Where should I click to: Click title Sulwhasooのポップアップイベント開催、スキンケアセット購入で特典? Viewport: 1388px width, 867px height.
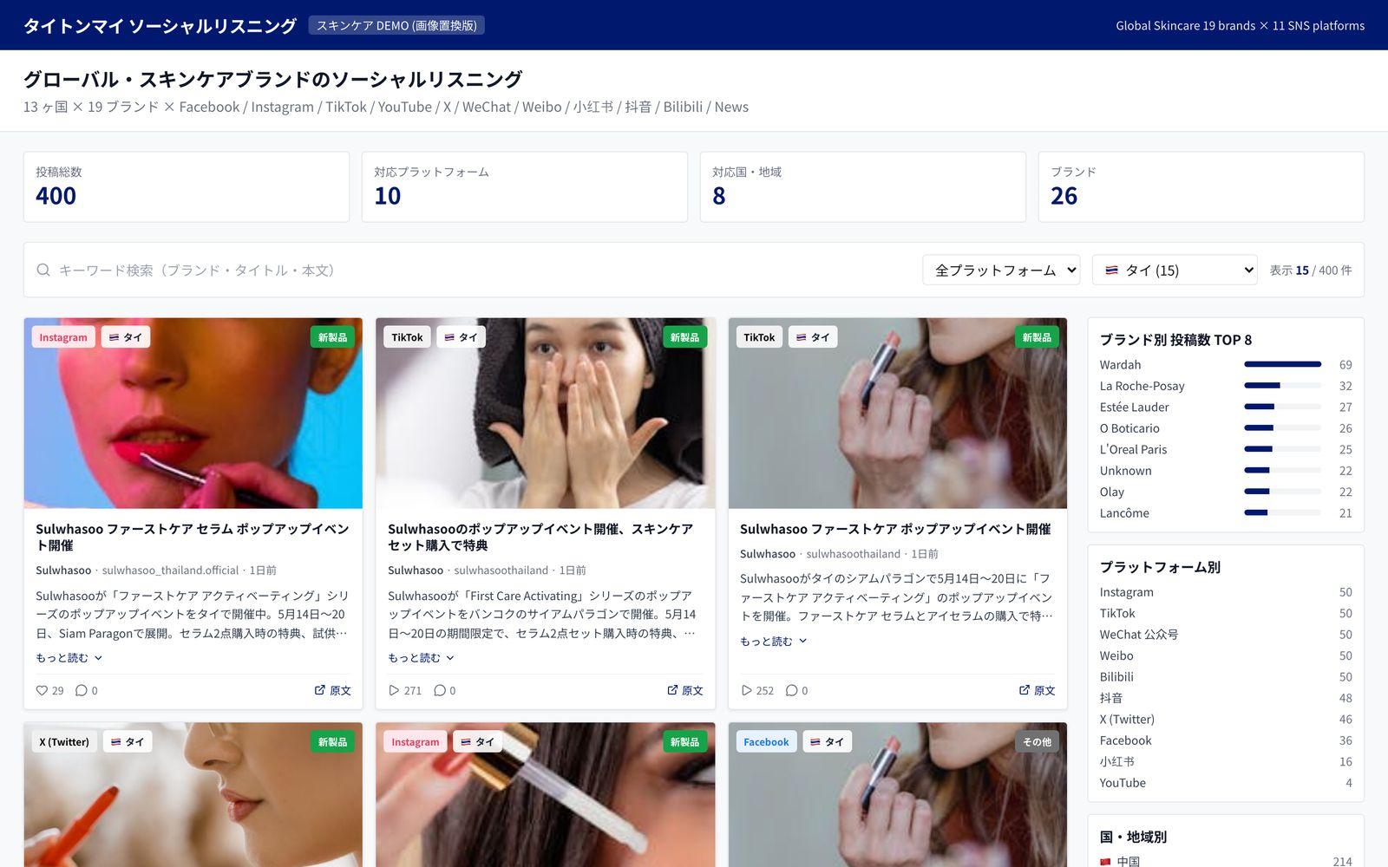click(540, 538)
